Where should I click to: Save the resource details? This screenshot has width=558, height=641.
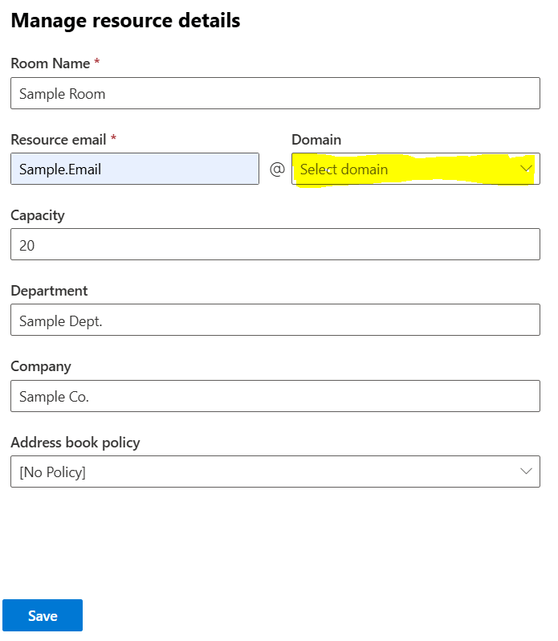click(43, 615)
